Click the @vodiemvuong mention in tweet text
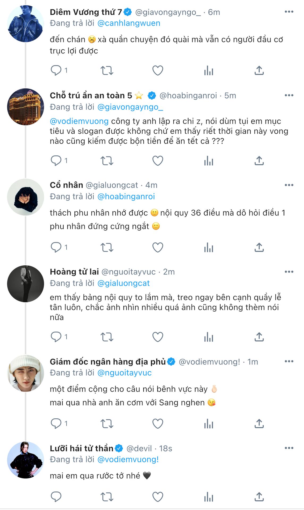This screenshot has height=510, width=304. 79,121
